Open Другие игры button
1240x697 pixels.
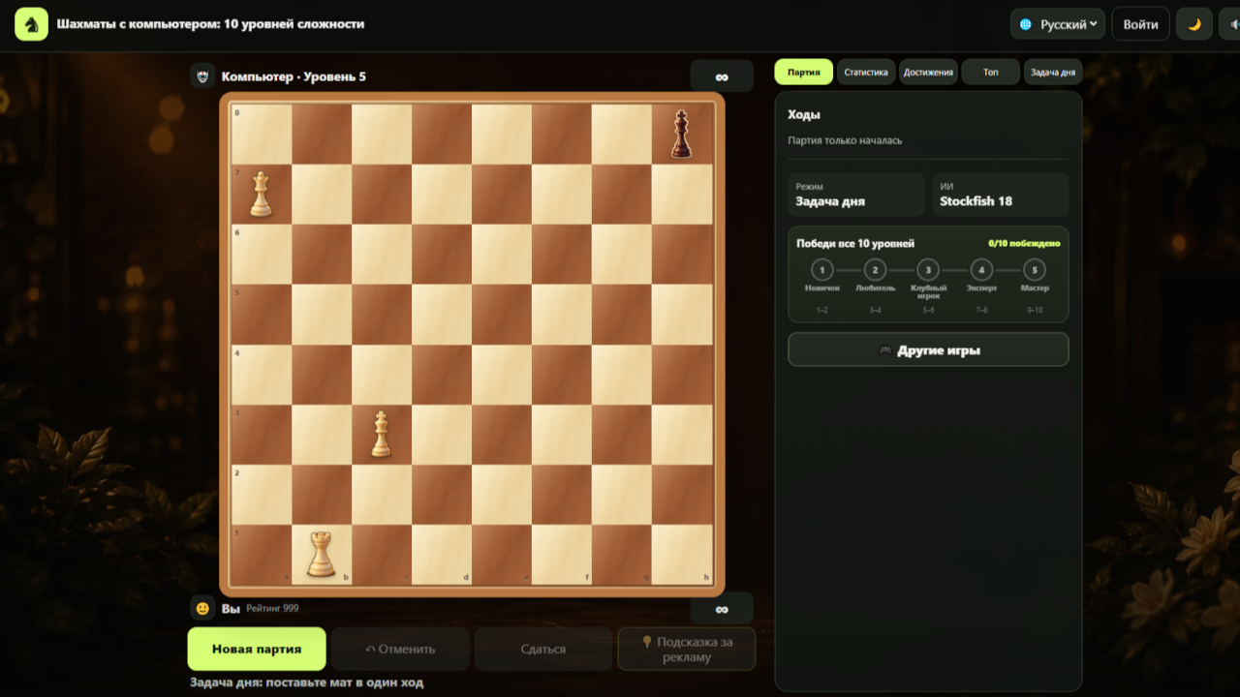(928, 349)
